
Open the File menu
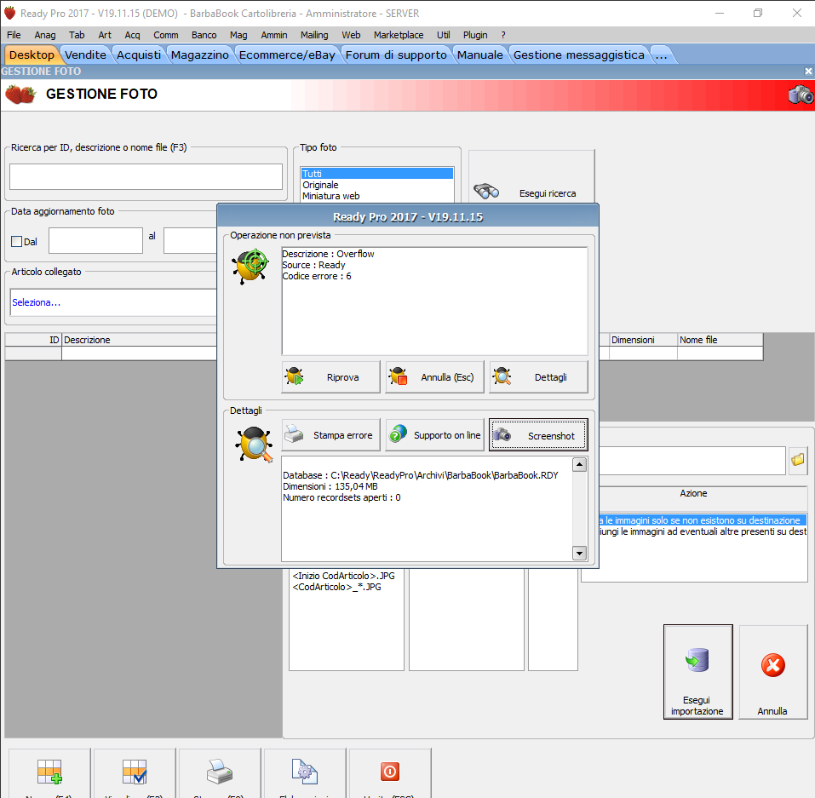(x=14, y=35)
